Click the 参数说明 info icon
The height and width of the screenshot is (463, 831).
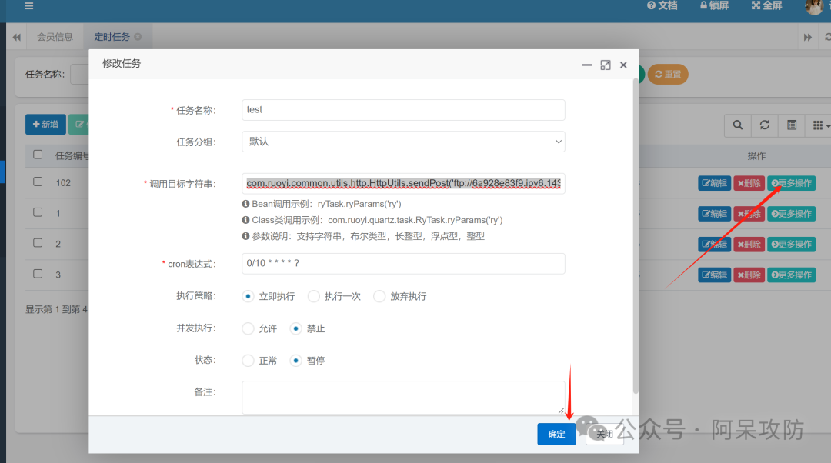[x=245, y=236]
